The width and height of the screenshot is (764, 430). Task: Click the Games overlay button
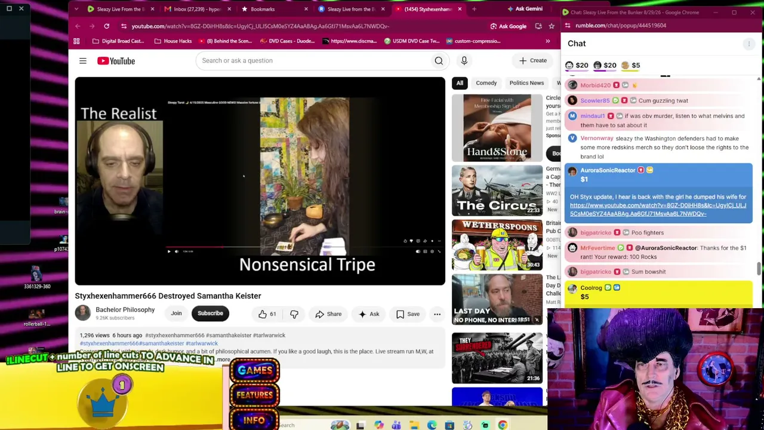coord(255,370)
